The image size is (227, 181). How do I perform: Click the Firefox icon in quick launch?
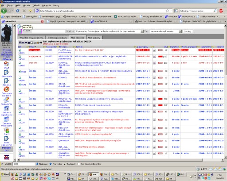pos(12,174)
